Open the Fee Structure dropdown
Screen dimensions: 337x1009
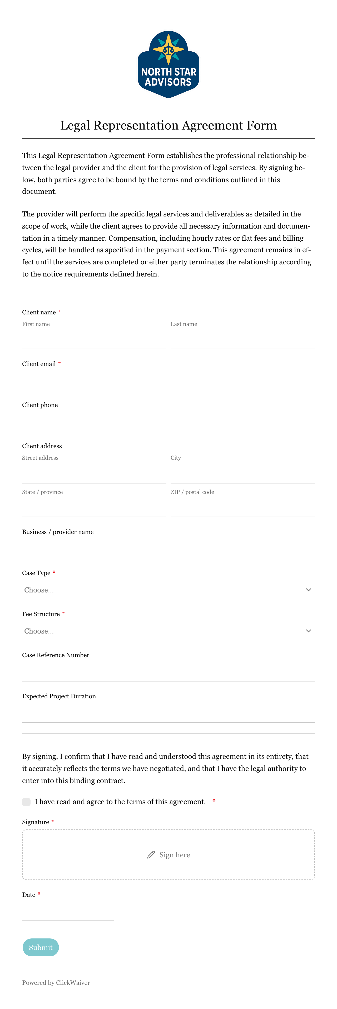168,631
